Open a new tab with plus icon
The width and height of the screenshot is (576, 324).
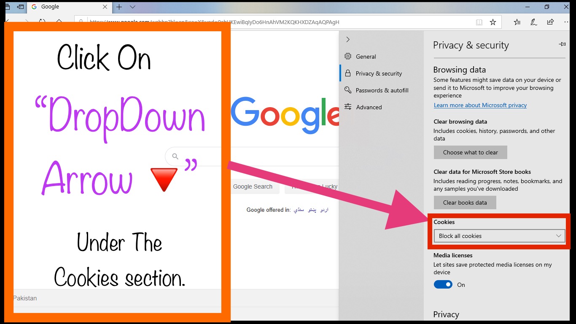tap(119, 7)
